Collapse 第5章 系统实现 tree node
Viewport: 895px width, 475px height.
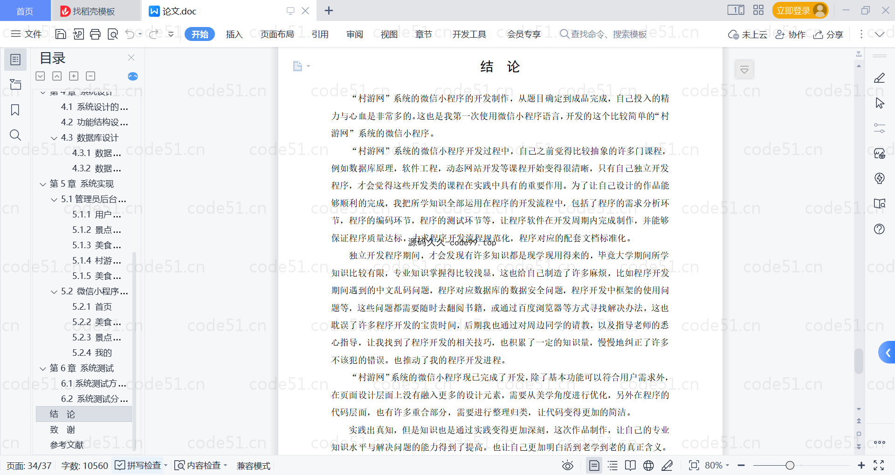(x=43, y=184)
